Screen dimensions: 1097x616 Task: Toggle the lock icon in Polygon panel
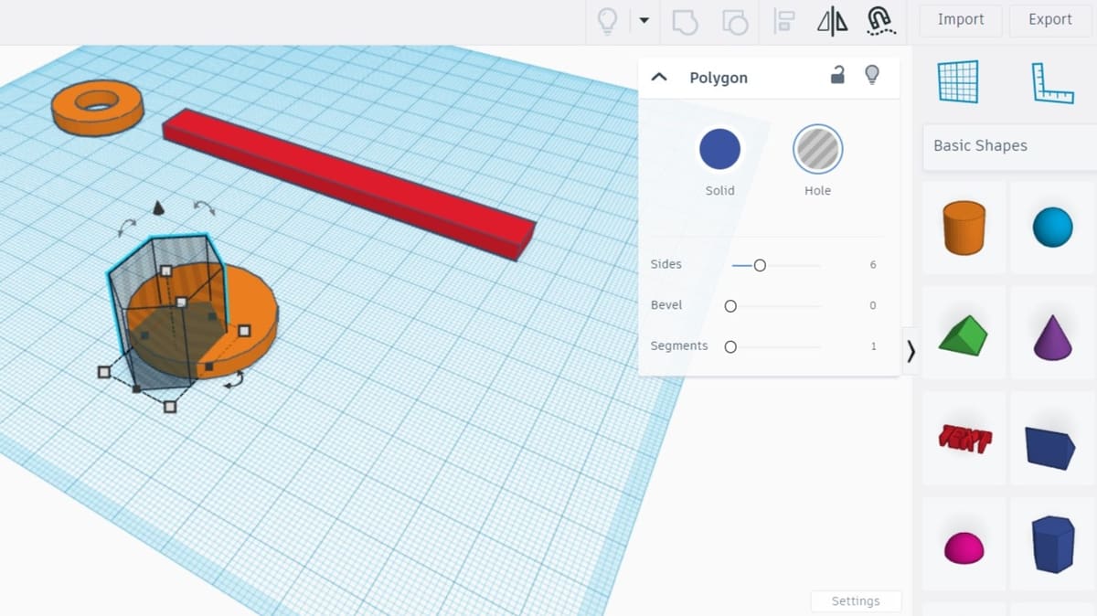[x=837, y=75]
